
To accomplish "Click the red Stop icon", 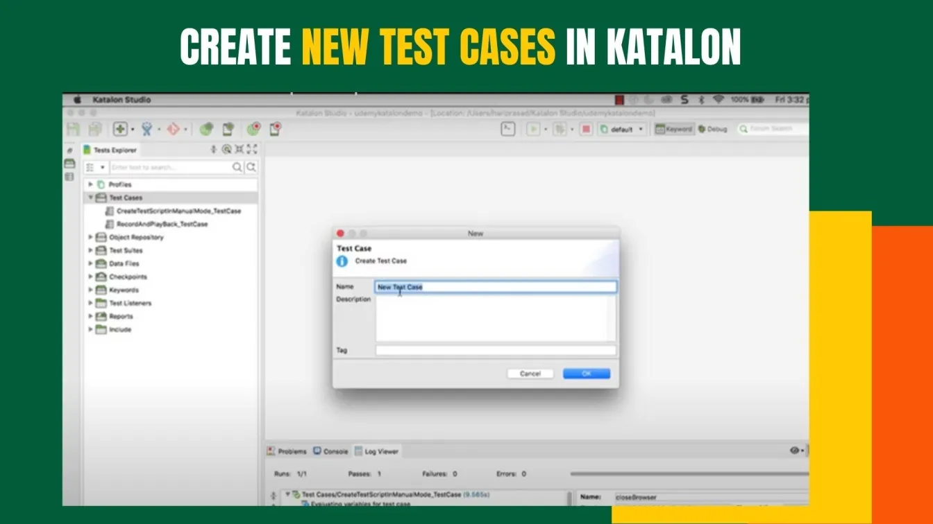I will point(586,129).
